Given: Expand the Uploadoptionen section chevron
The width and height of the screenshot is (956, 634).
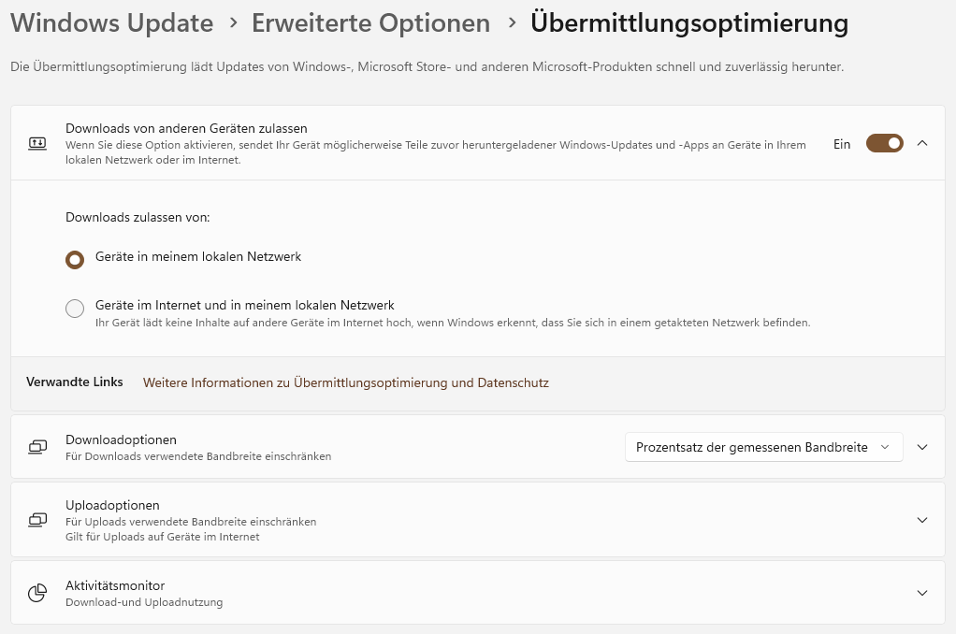Looking at the screenshot, I should [922, 519].
